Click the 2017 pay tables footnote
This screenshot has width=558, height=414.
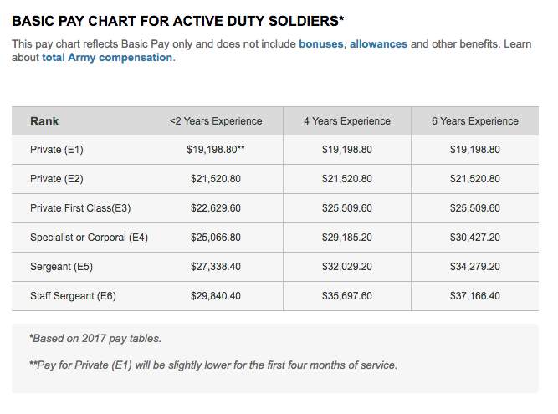pos(95,339)
